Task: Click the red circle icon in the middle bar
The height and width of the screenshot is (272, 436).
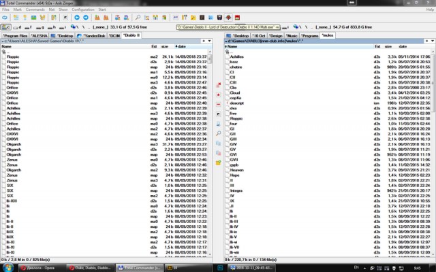Action: [218, 95]
